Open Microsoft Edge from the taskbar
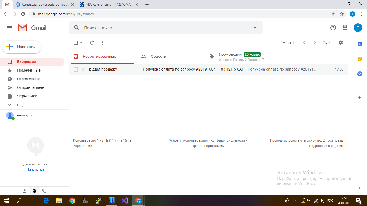367x206 pixels. (46, 201)
